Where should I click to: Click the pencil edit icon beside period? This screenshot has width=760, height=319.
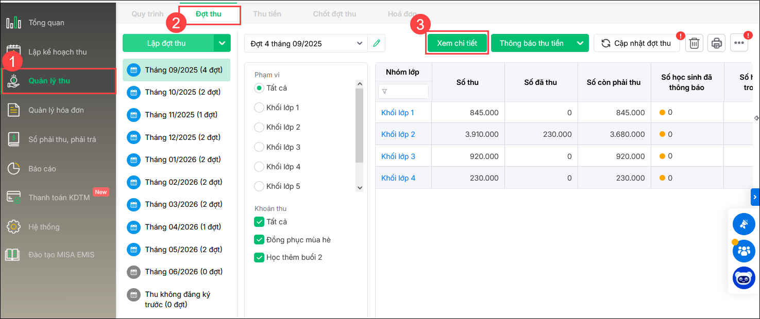tap(377, 43)
